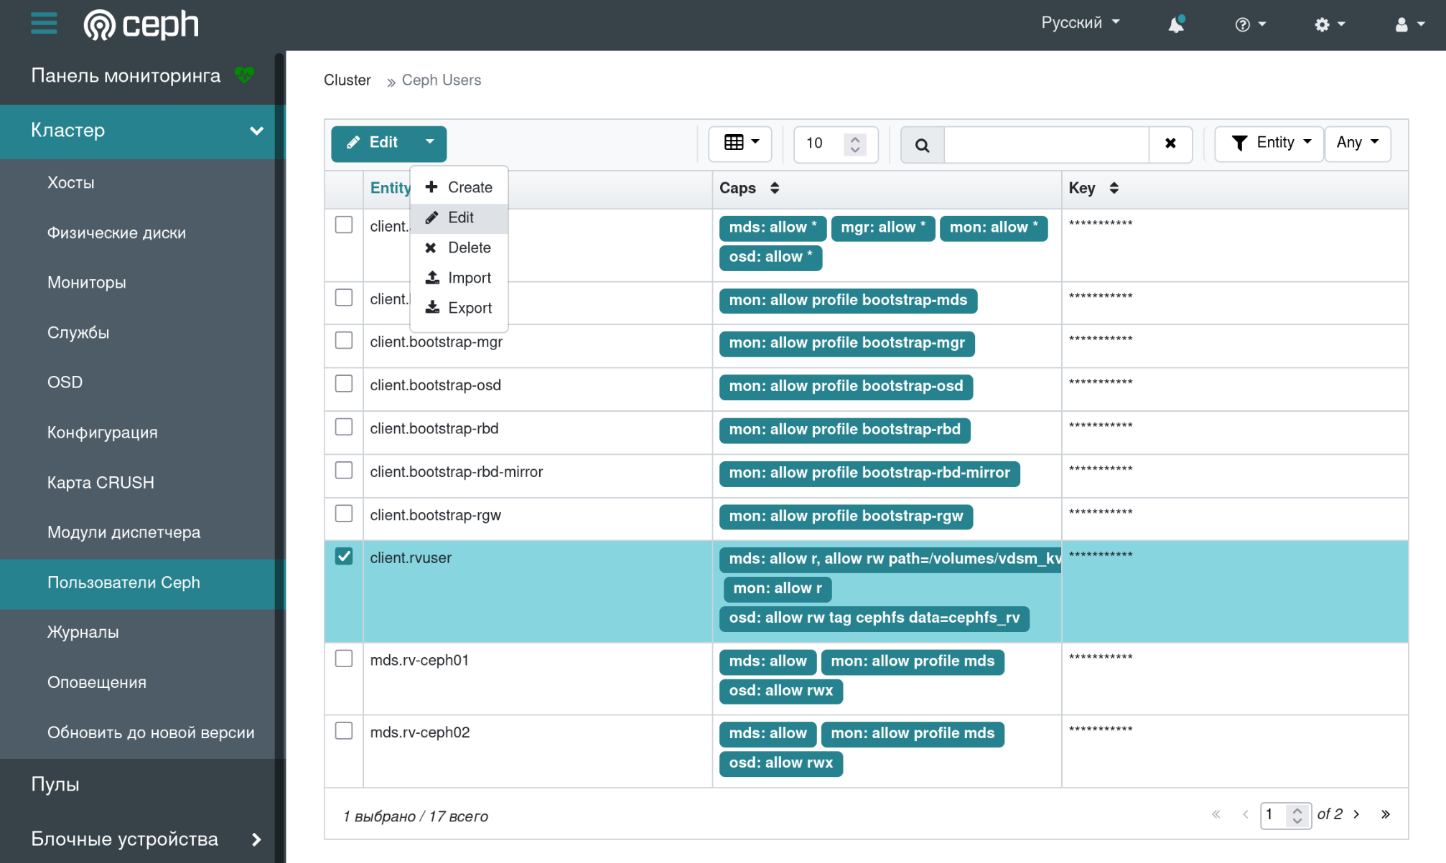Clear the search field with the X
Viewport: 1446px width, 863px height.
pos(1170,143)
